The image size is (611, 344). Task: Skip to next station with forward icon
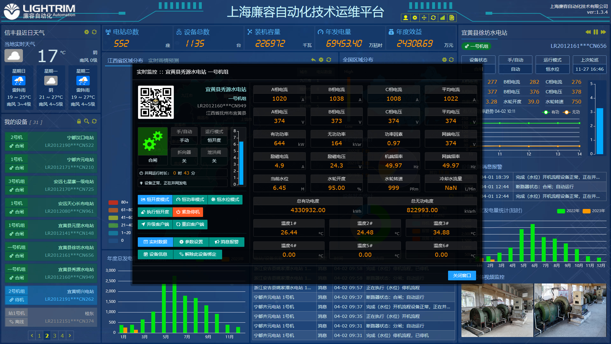tap(603, 32)
